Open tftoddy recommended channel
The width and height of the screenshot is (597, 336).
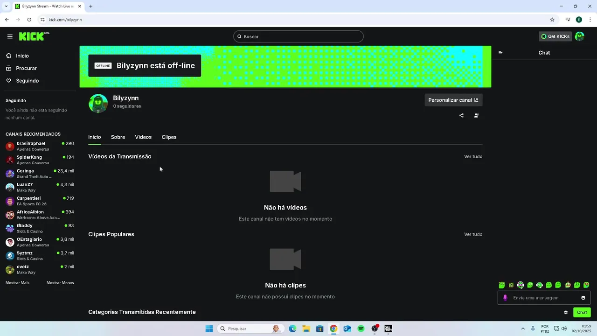[40, 228]
